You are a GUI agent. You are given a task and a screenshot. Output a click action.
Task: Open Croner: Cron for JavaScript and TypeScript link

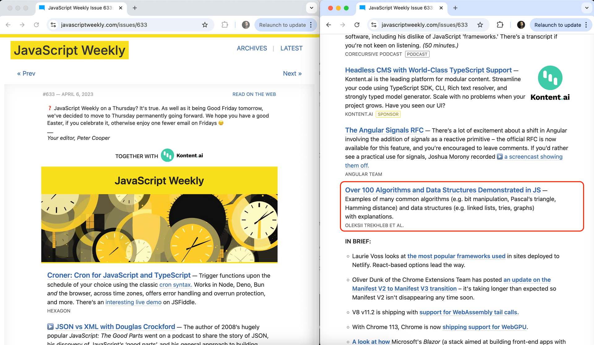(119, 275)
